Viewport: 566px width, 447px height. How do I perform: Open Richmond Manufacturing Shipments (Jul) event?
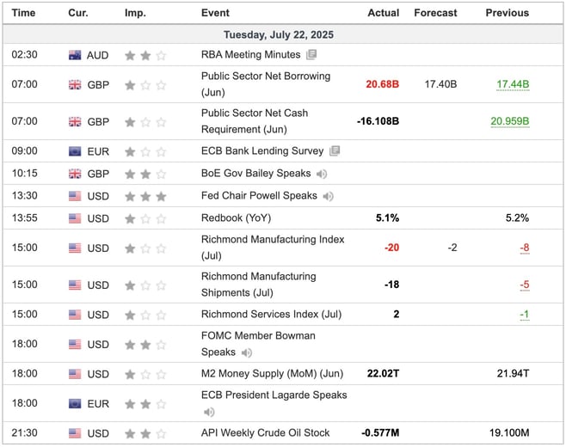tap(258, 285)
